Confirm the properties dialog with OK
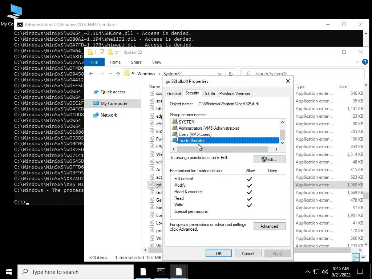Image resolution: width=372 pixels, height=279 pixels. (219, 253)
